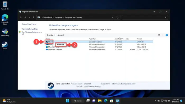The image size is (185, 104).
Task: Click version 2.10.91.91 in Steam row
Action: [x=140, y=42]
